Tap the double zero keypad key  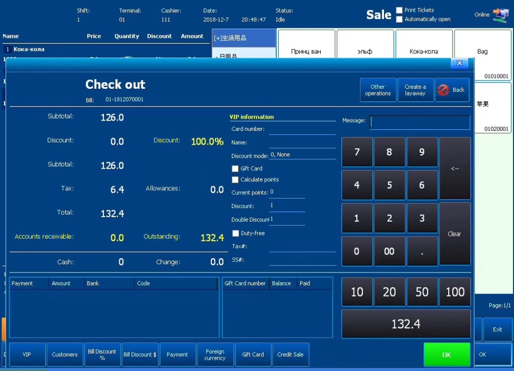click(x=389, y=251)
